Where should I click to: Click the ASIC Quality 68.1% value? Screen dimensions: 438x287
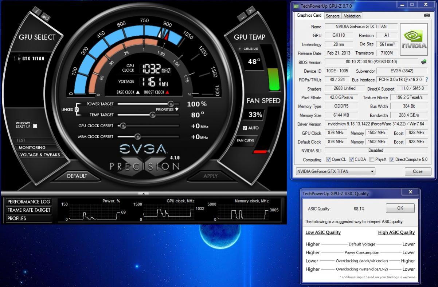pos(359,209)
